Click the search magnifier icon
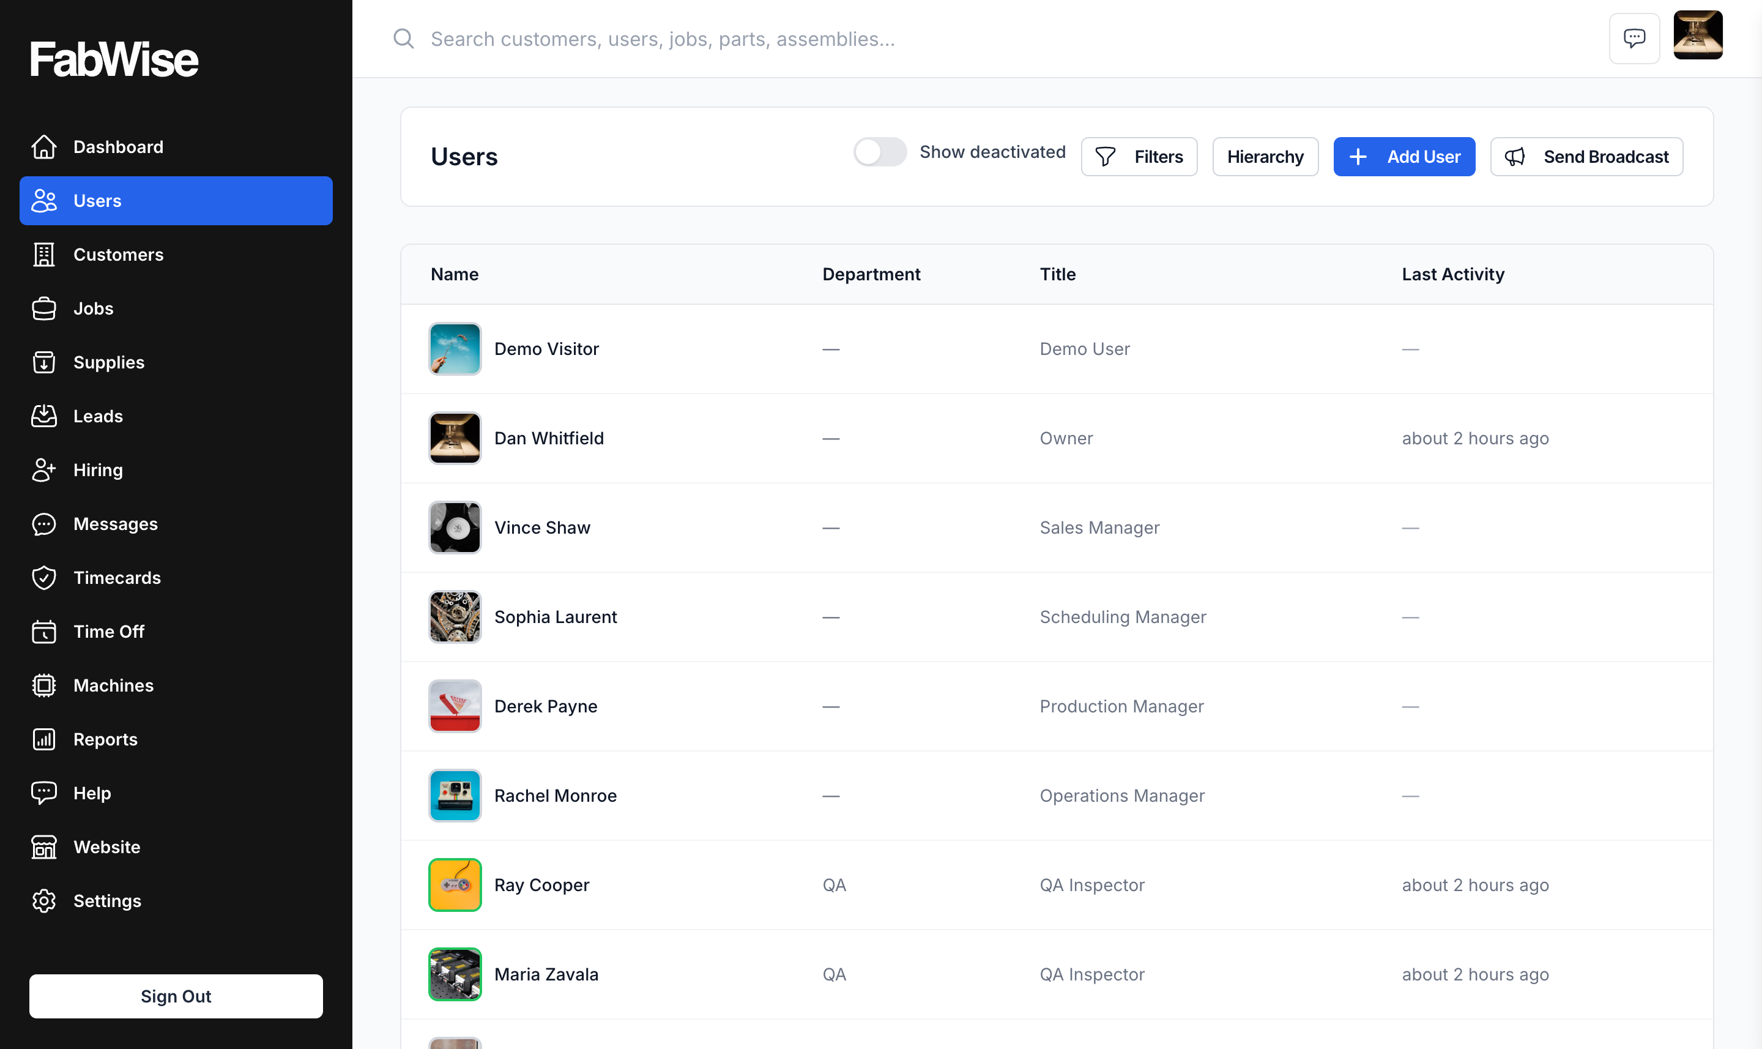 tap(403, 38)
